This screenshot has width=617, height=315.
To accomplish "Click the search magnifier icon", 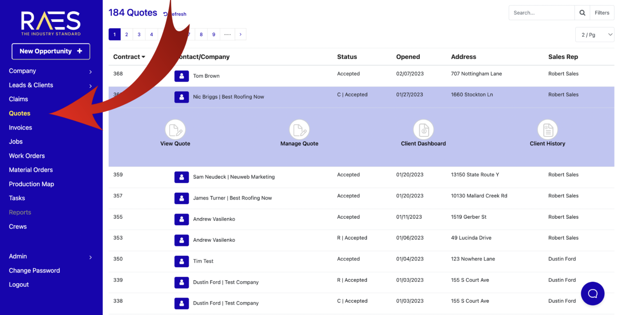I will [x=582, y=13].
